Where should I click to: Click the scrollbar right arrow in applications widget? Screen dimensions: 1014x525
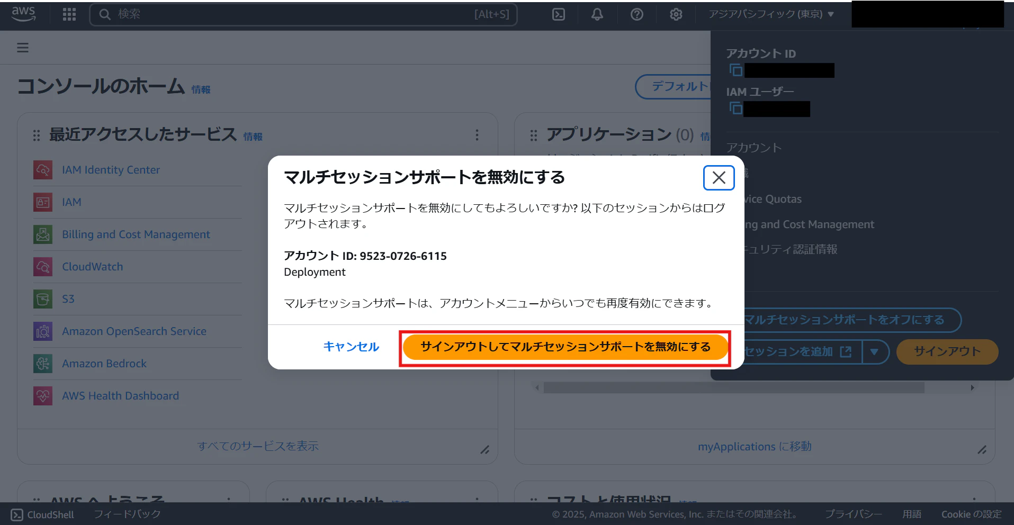[972, 388]
